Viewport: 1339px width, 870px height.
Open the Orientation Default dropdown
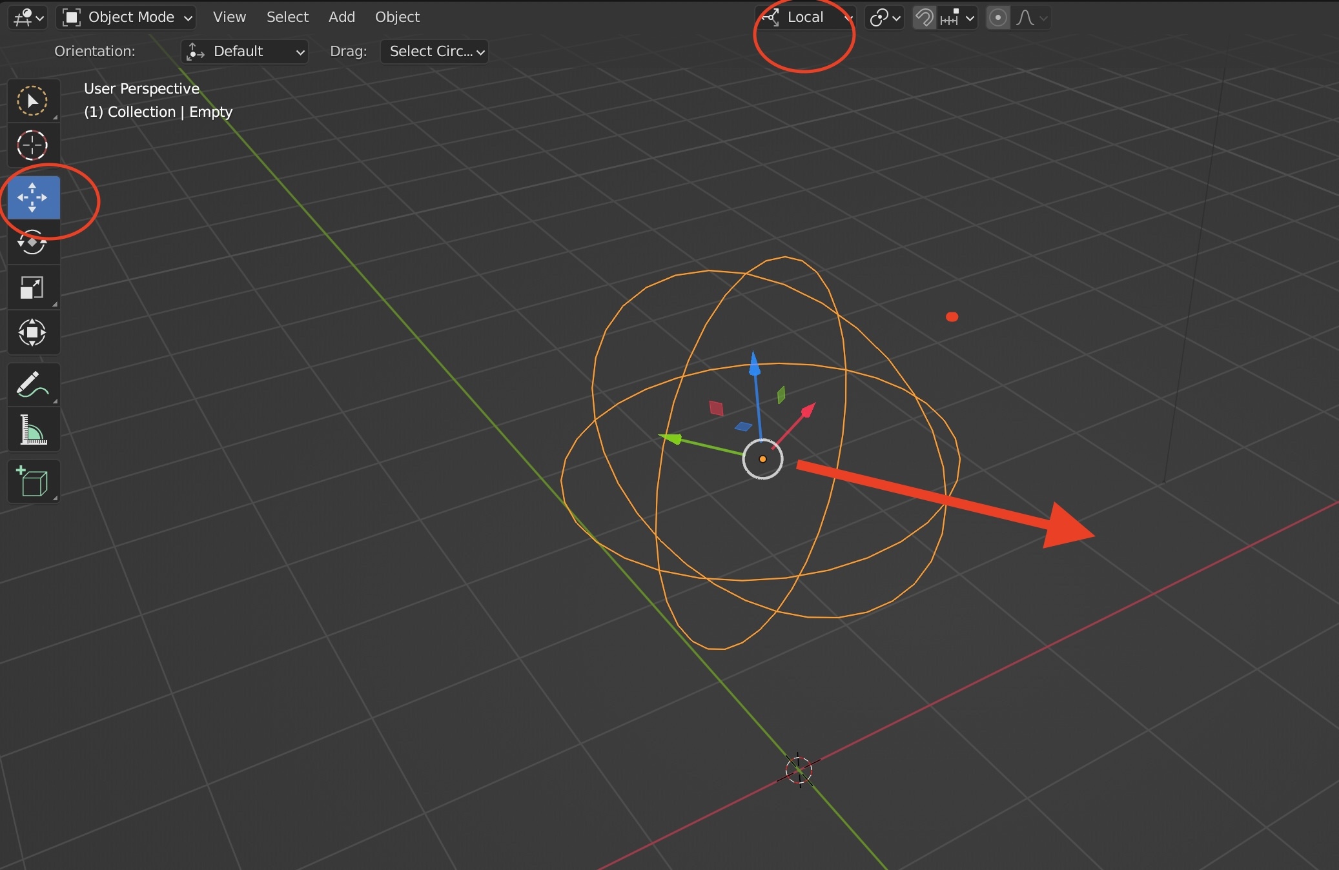coord(245,52)
